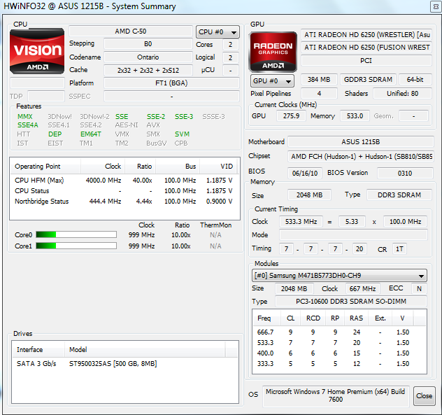Click the Model column header in Drives
The height and width of the screenshot is (415, 442).
[145, 349]
